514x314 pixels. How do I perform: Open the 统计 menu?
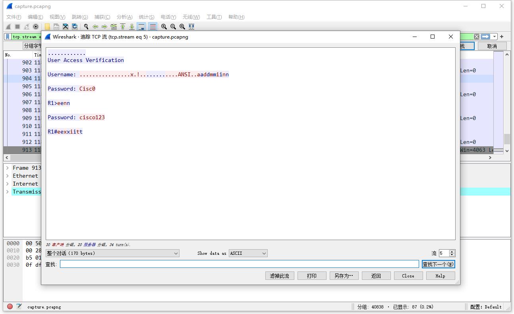(x=147, y=17)
